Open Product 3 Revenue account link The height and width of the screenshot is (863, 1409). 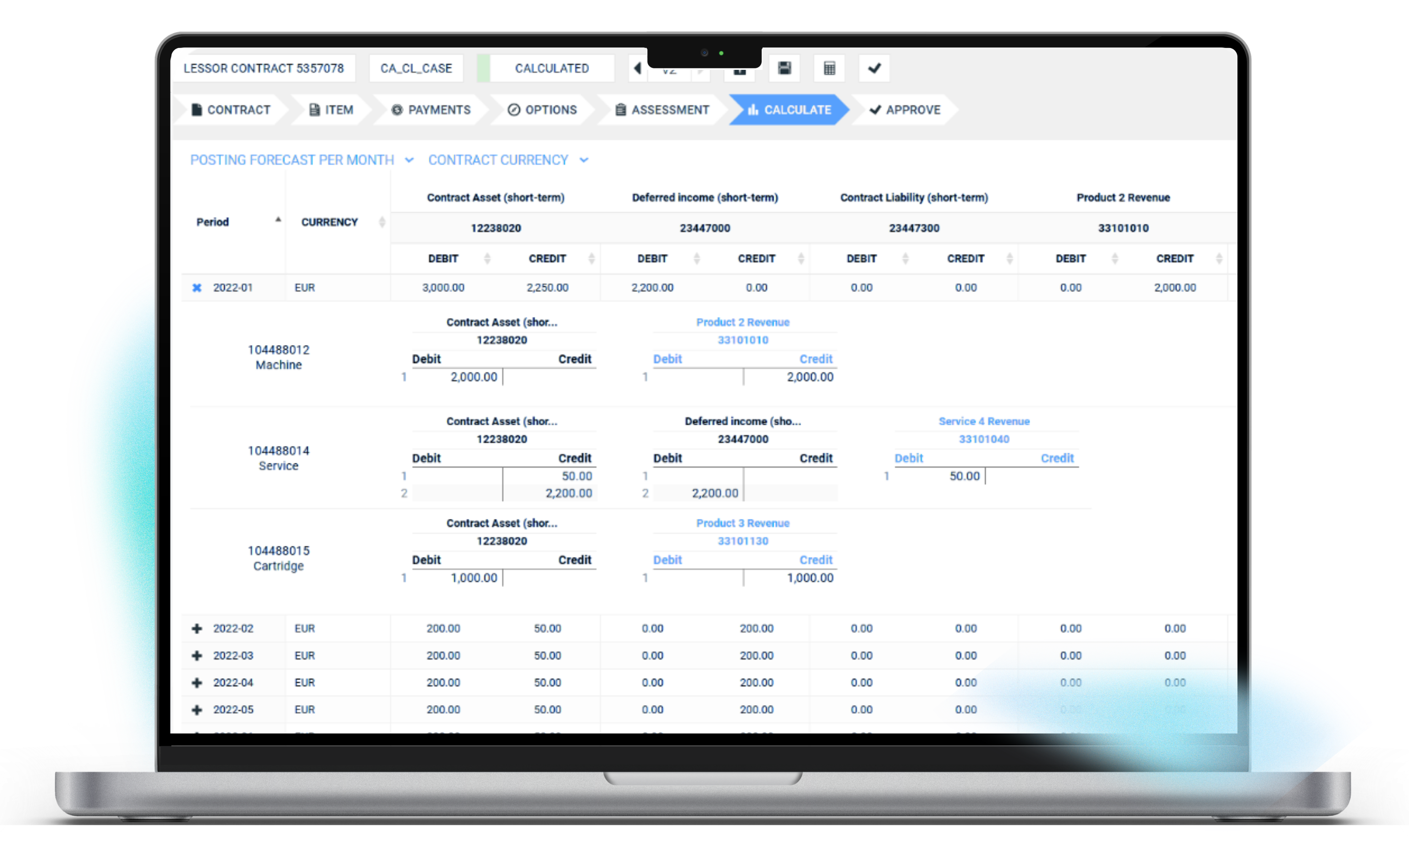743,523
